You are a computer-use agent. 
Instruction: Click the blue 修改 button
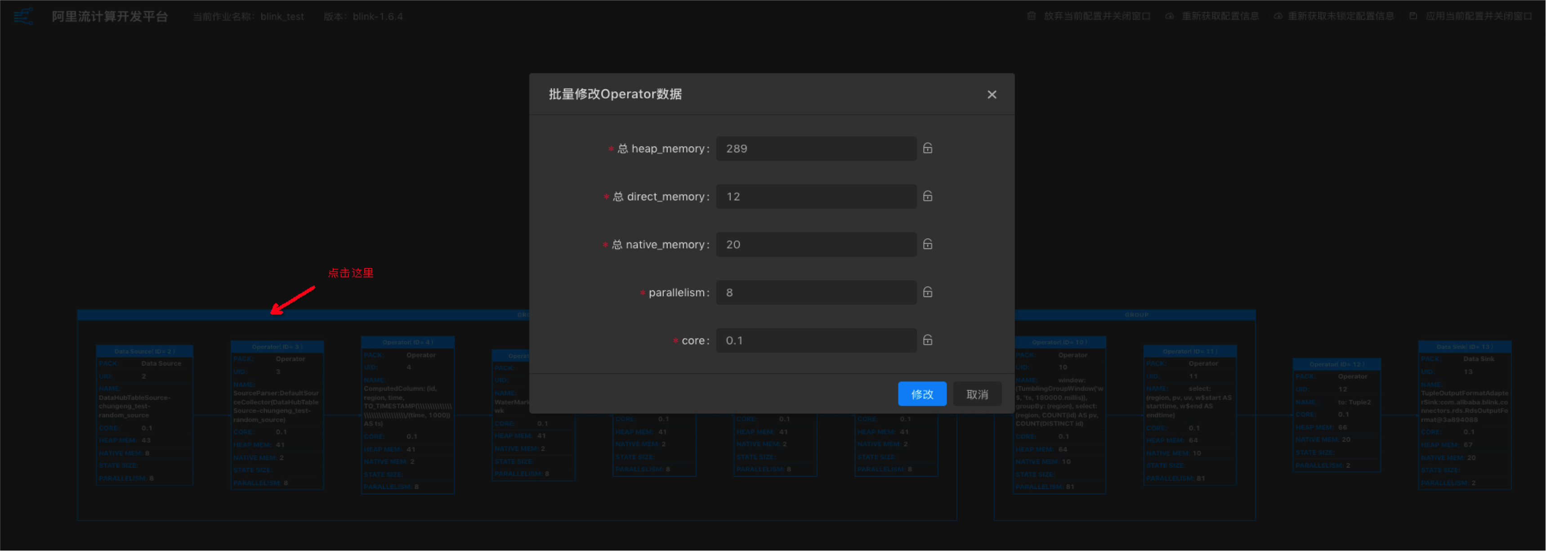921,394
